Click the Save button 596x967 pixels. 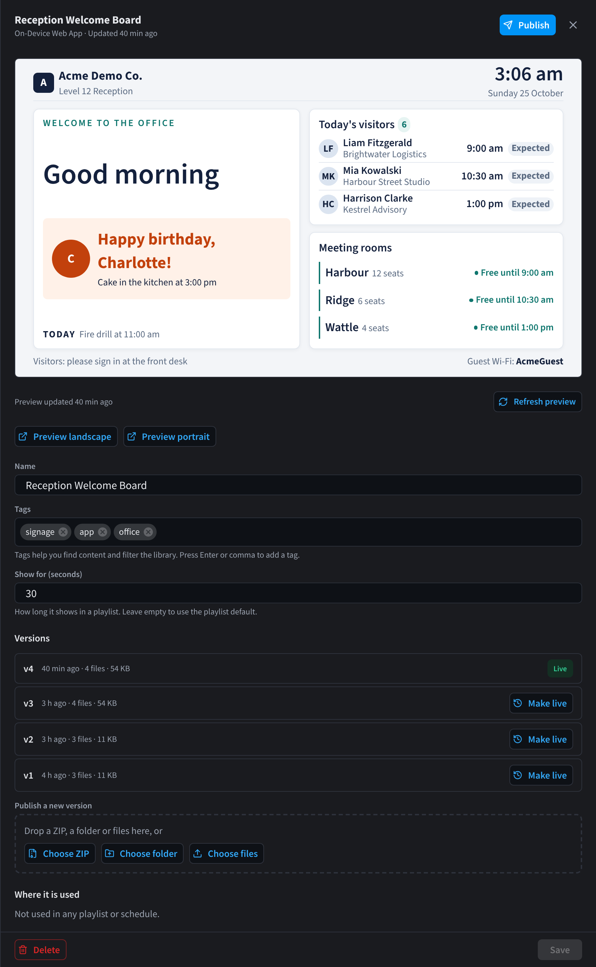tap(559, 950)
